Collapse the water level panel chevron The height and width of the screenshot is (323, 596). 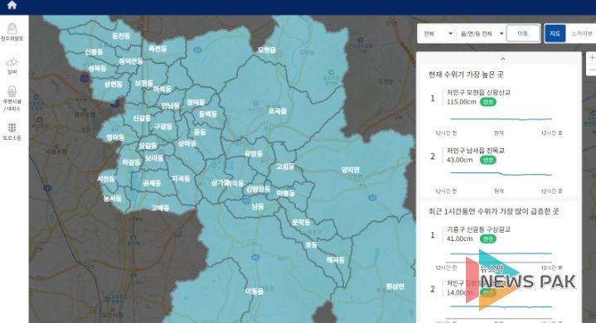pos(503,59)
